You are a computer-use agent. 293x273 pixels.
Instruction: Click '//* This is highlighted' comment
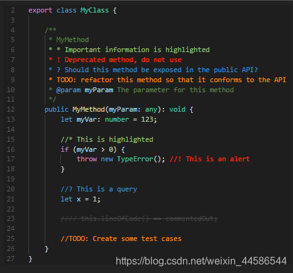pyautogui.click(x=107, y=139)
